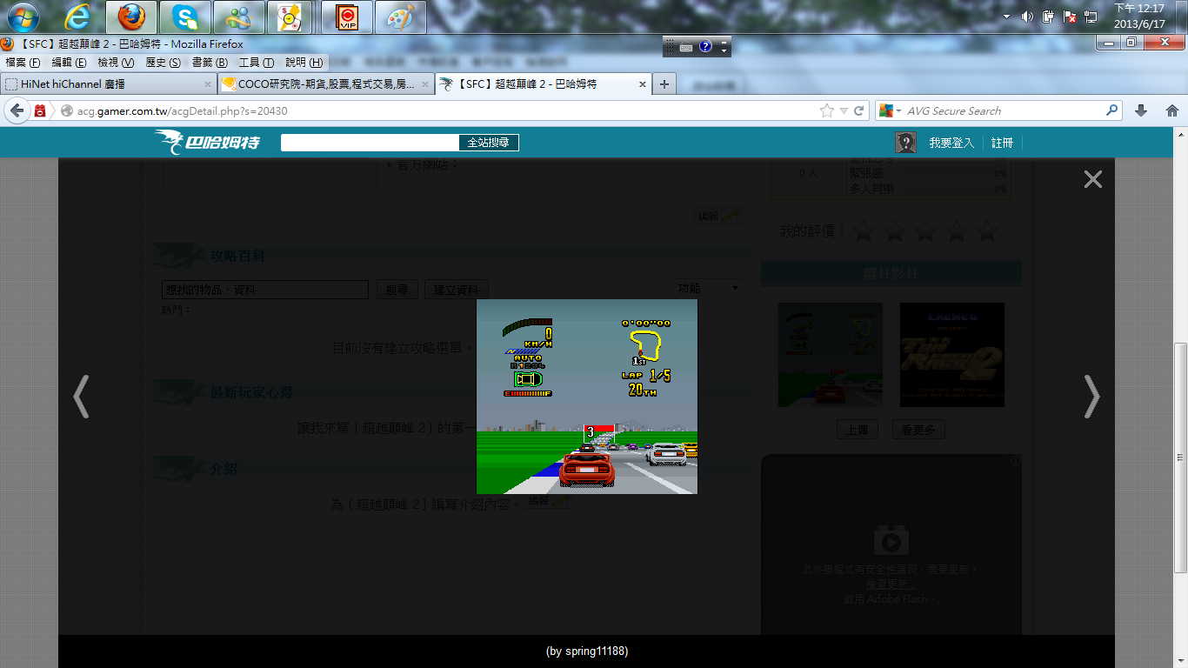1188x668 pixels.
Task: Click the red site identity icon
Action: pyautogui.click(x=40, y=110)
